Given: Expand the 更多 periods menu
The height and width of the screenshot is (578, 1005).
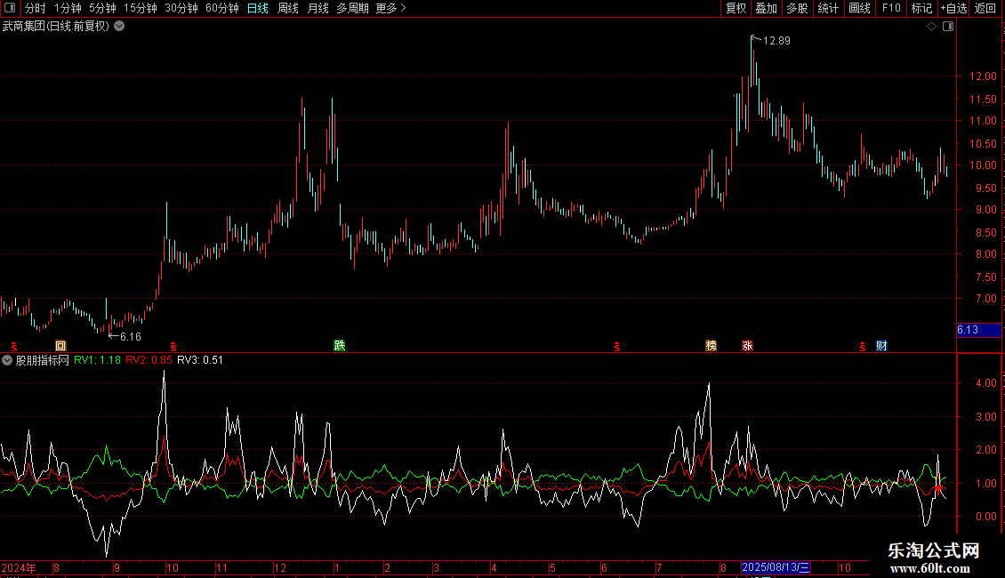Looking at the screenshot, I should (390, 8).
